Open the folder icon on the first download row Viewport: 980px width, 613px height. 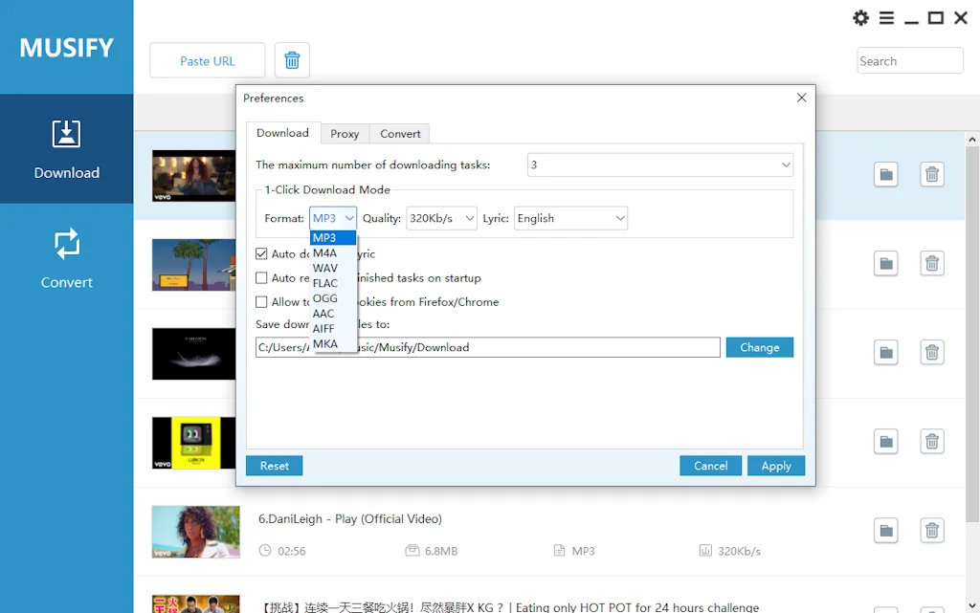pos(885,174)
